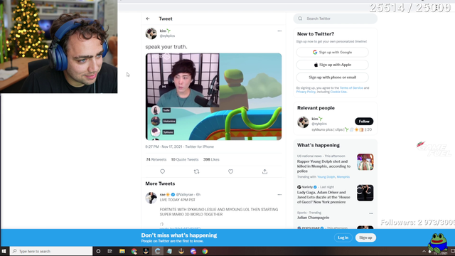This screenshot has height=256, width=455.
Task: Follow kim in Relevant people
Action: point(364,122)
